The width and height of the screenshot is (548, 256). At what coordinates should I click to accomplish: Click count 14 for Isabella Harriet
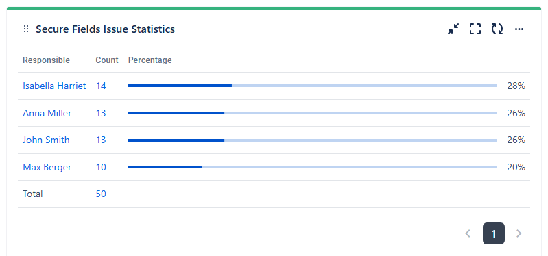101,86
